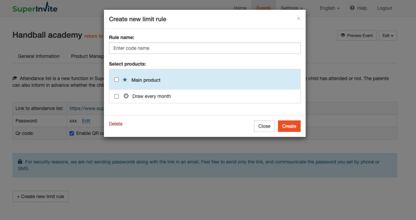Click the Close button in the dialog
This screenshot has height=220, width=416.
pyautogui.click(x=264, y=126)
